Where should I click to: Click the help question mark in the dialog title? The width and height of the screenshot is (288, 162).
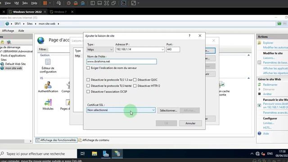point(189,36)
